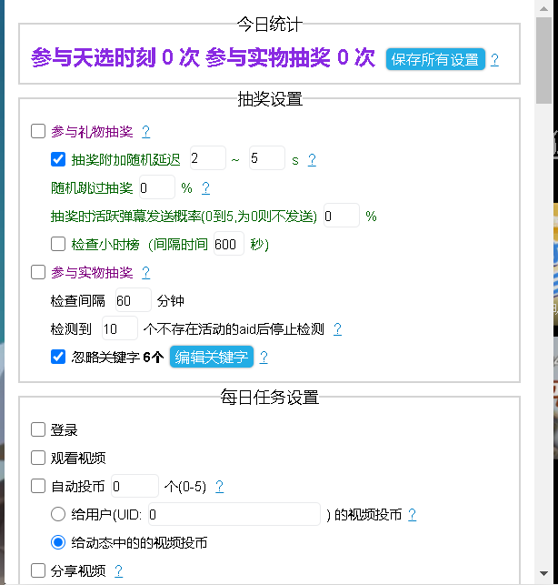Tick the 自动投币 checkbox

pos(38,486)
